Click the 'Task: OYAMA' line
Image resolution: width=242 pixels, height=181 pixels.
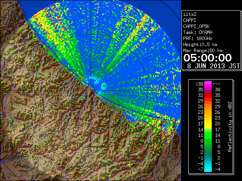coord(198,32)
